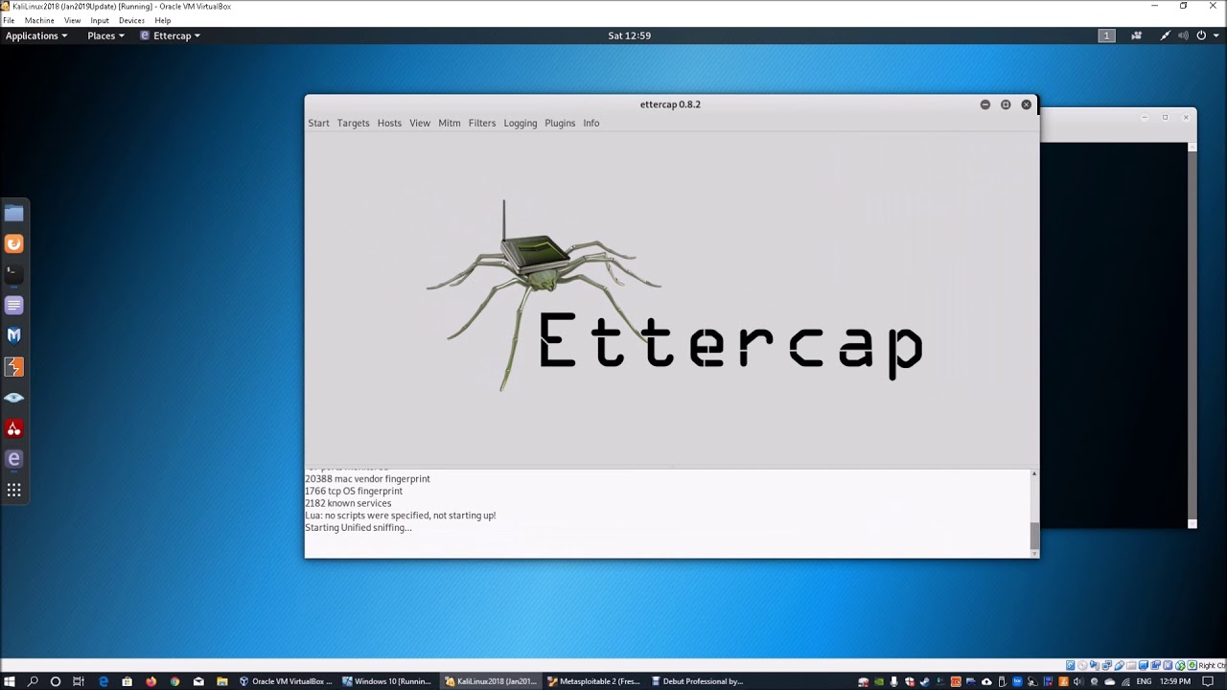Open Windows taskbar search
Screen dimensions: 1227x690
pos(33,681)
